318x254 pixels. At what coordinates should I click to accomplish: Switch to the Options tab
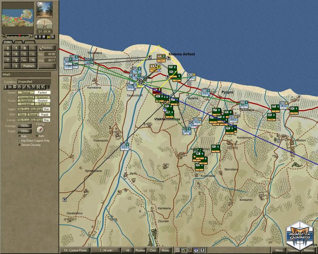(x=29, y=42)
